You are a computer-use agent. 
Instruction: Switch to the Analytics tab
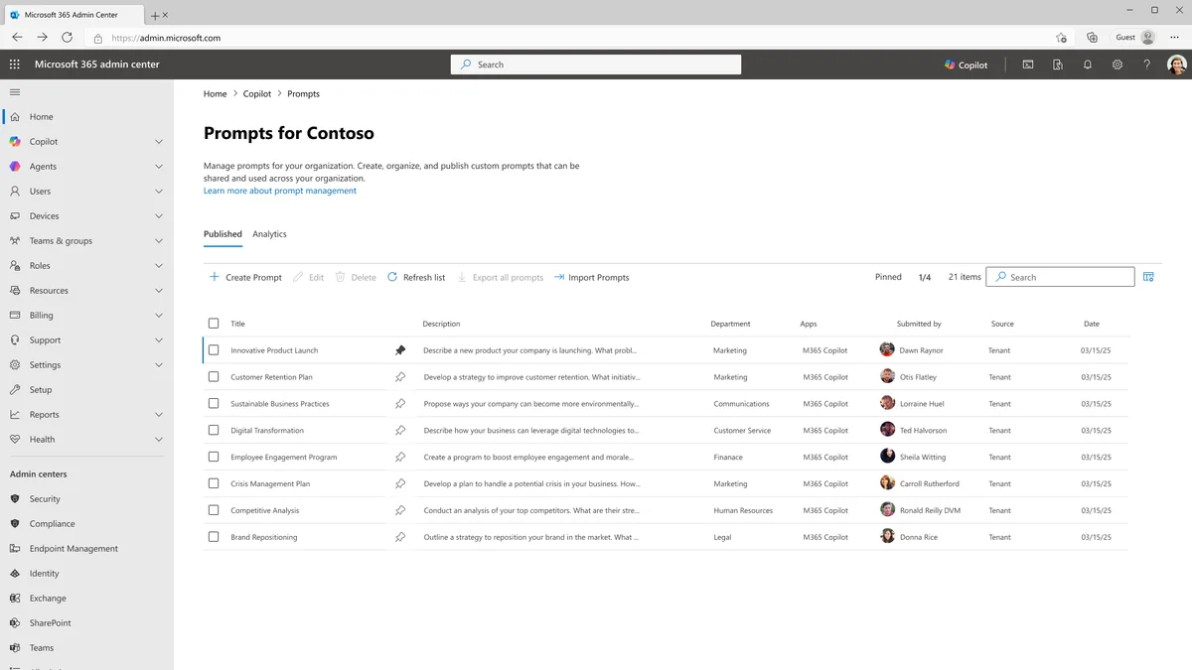click(x=269, y=234)
